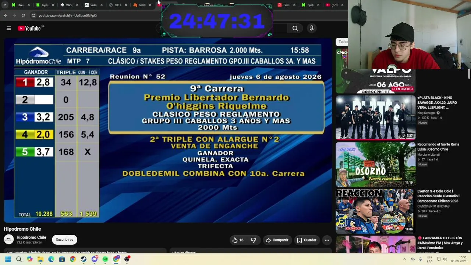The image size is (471, 265).
Task: Open Microsoft Store from the taskbar
Action: tap(62, 259)
